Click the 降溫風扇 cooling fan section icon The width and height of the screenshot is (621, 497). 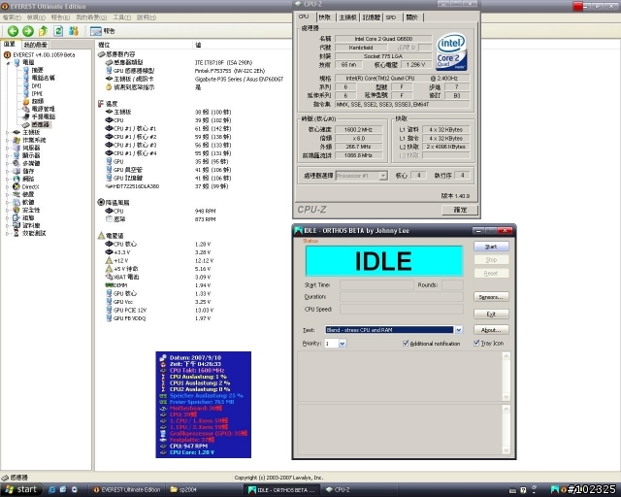point(101,202)
